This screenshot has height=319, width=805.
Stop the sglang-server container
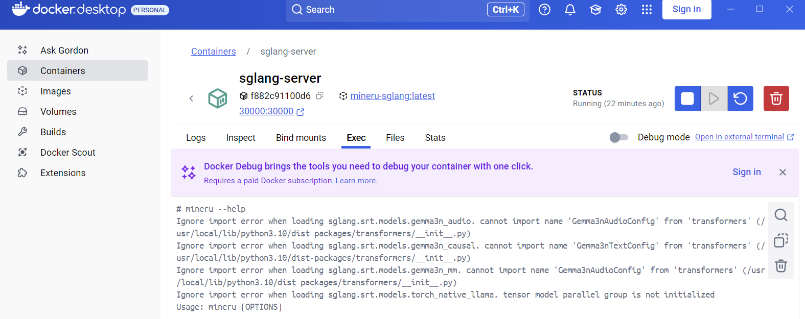point(687,99)
